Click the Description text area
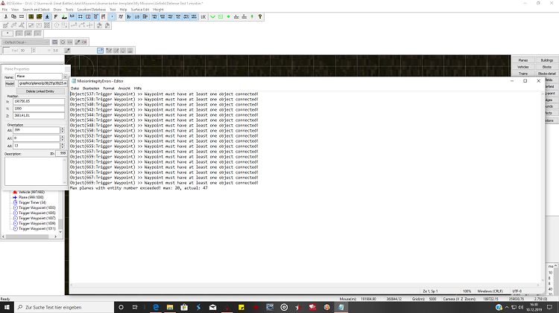The height and width of the screenshot is (313, 559). [34, 171]
